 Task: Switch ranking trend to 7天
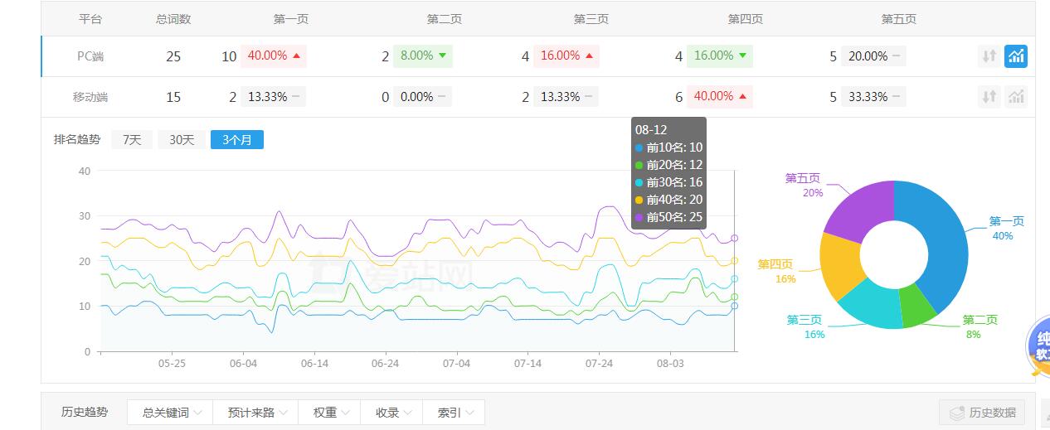(x=132, y=140)
